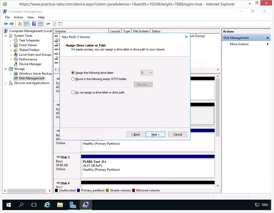
Task: Collapse the System Tools tree node
Action: click(6, 36)
